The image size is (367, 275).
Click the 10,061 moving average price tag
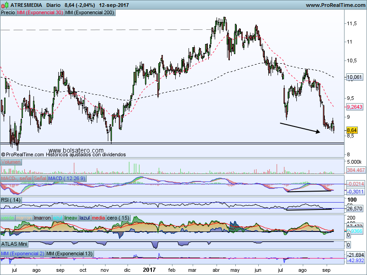[x=354, y=77]
